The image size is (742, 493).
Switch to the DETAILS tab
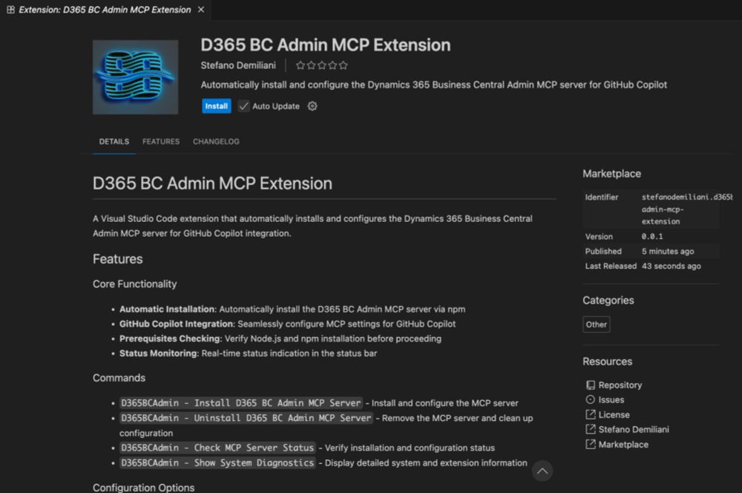click(114, 142)
